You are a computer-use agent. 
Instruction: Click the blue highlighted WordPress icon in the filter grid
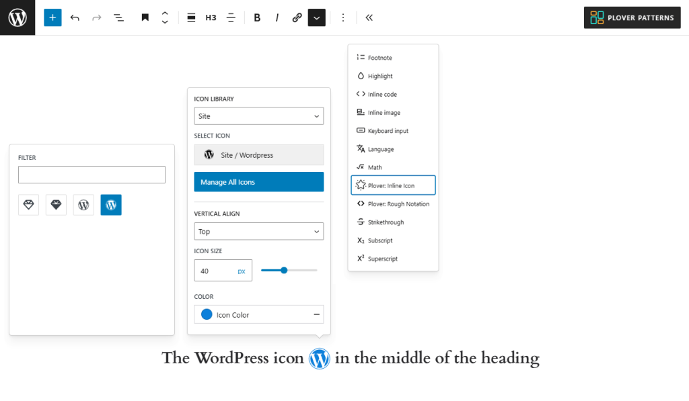tap(111, 205)
